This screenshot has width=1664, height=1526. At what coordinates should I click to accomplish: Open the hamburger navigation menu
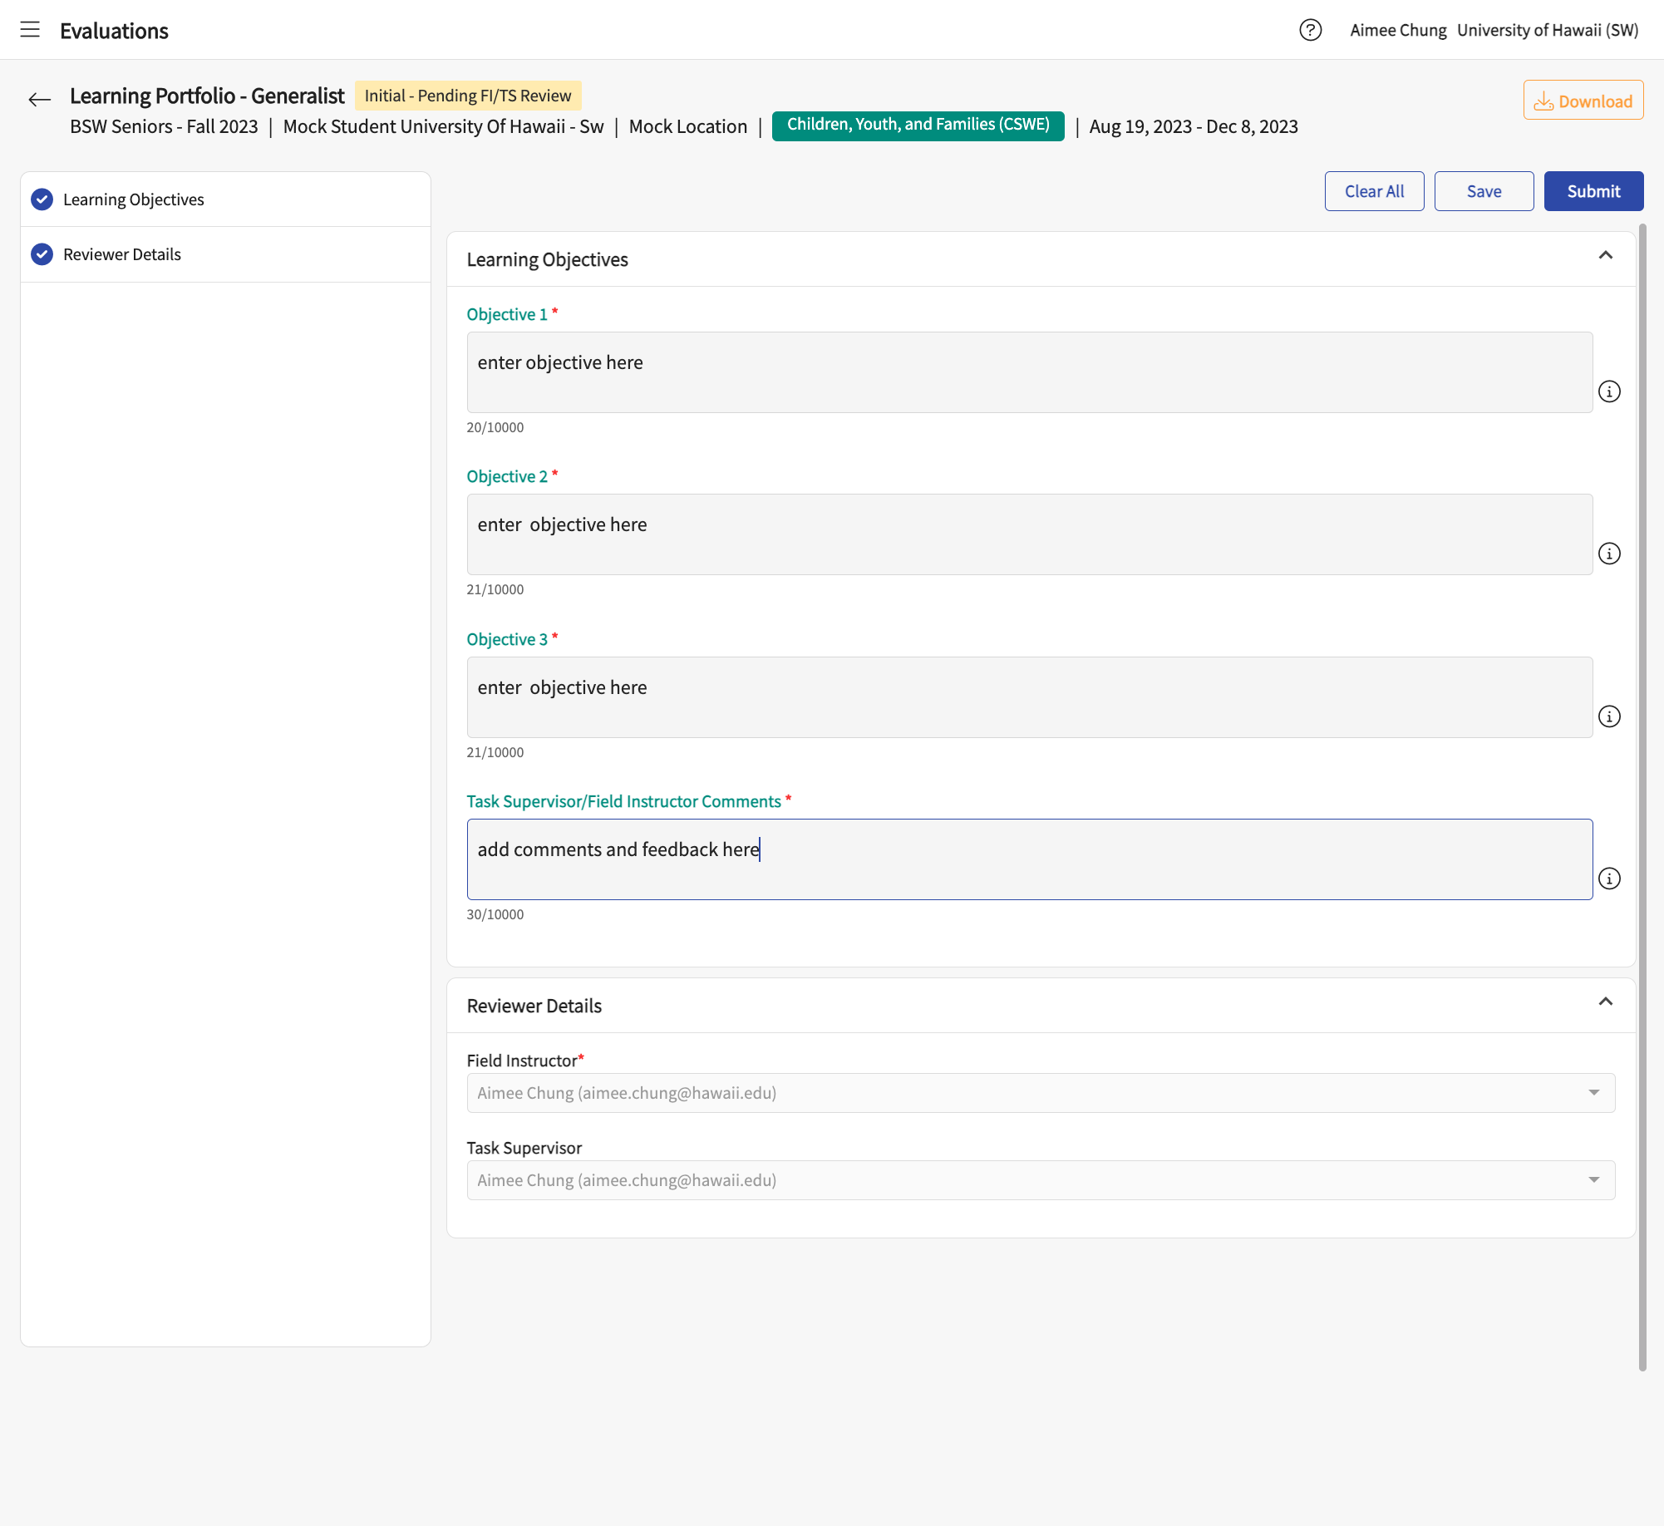coord(30,30)
